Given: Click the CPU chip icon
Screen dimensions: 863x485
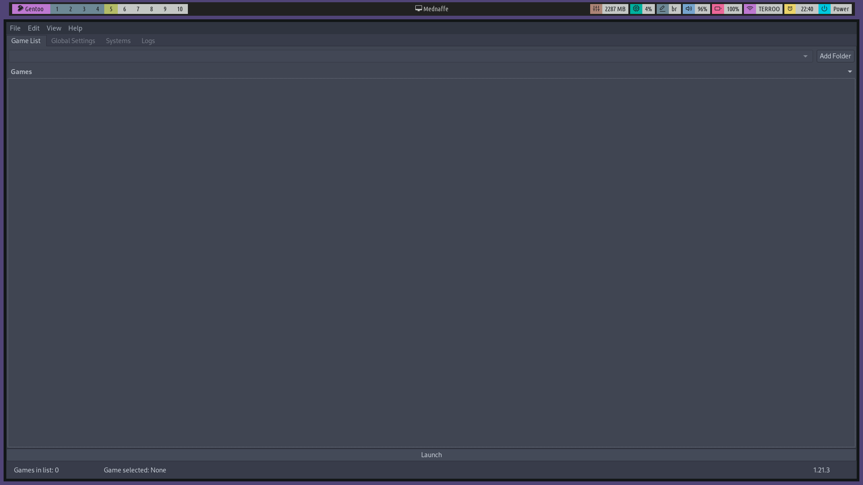Looking at the screenshot, I should [636, 9].
